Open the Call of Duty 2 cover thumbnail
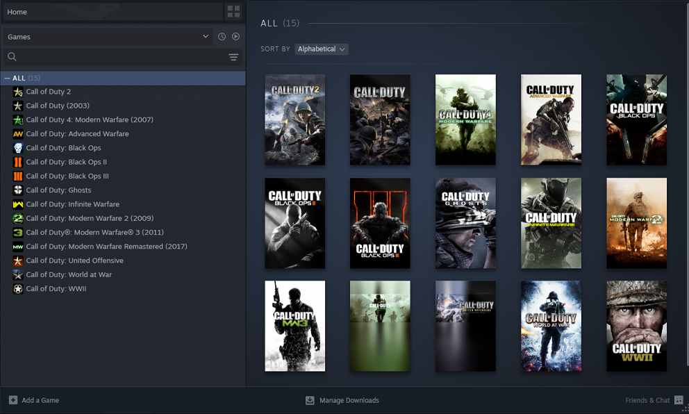Screen dimensions: 689x414 pyautogui.click(x=294, y=119)
